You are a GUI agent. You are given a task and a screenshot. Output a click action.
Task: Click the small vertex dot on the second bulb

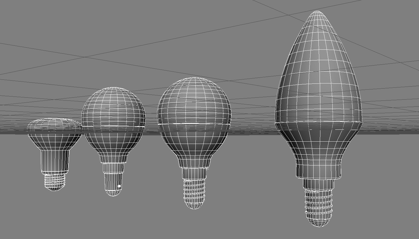point(118,186)
